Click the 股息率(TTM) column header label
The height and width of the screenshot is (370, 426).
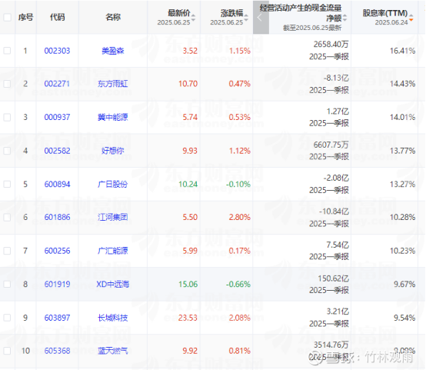(x=385, y=13)
